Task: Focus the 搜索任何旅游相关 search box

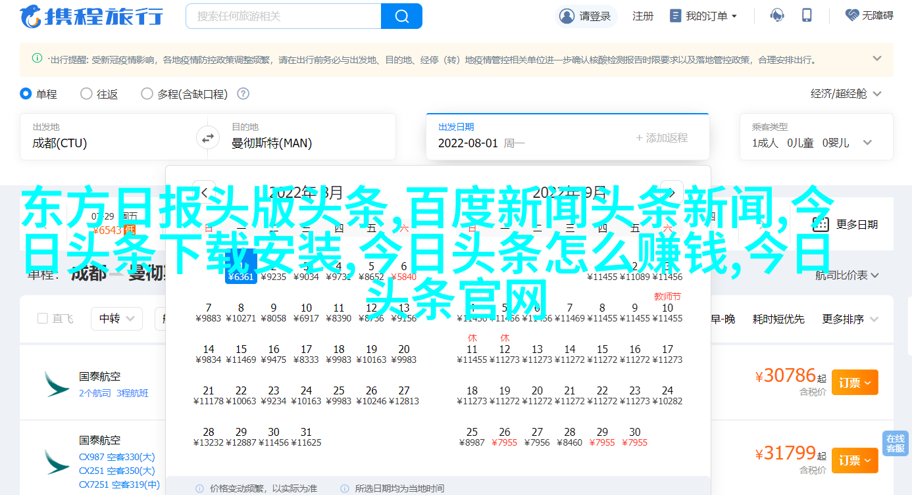Action: coord(284,16)
